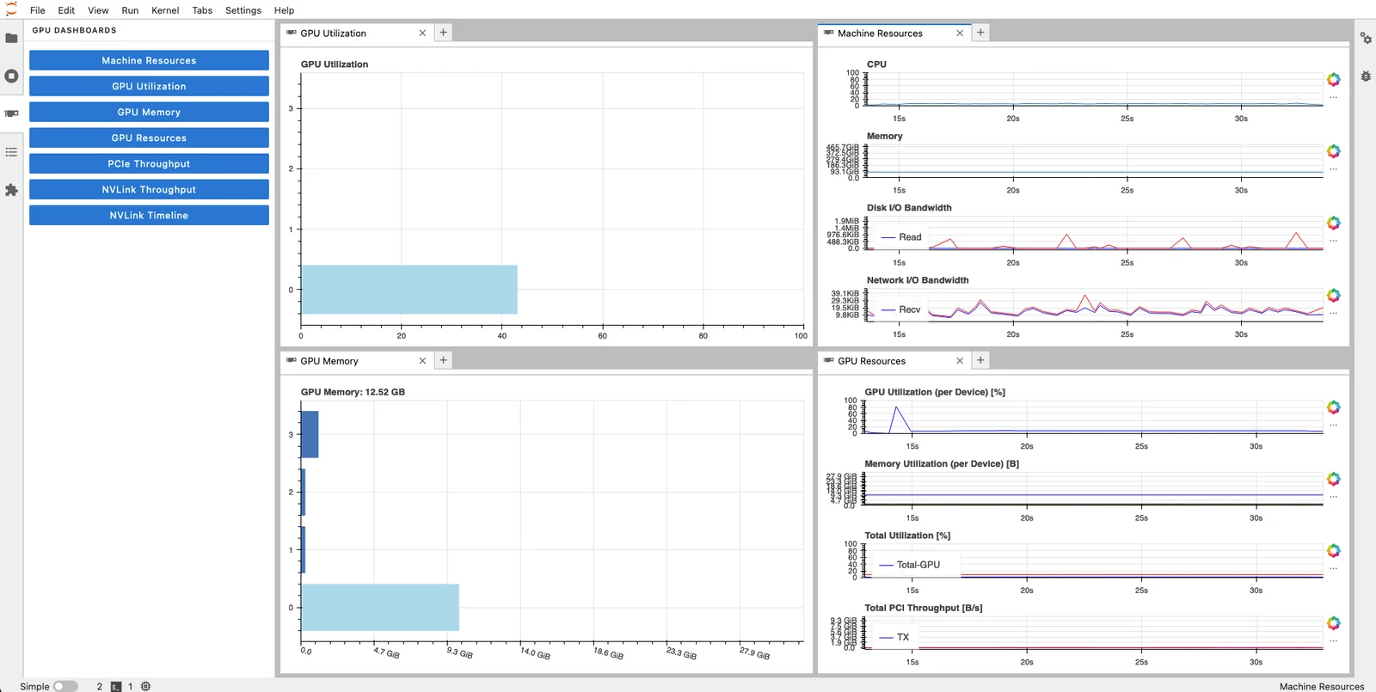Expand the CPU chart toolbar ellipsis
This screenshot has width=1376, height=692.
coord(1333,98)
